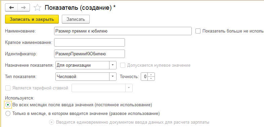
Task: Select 'Вводится единовременно документом' radio
Action: coord(51,122)
